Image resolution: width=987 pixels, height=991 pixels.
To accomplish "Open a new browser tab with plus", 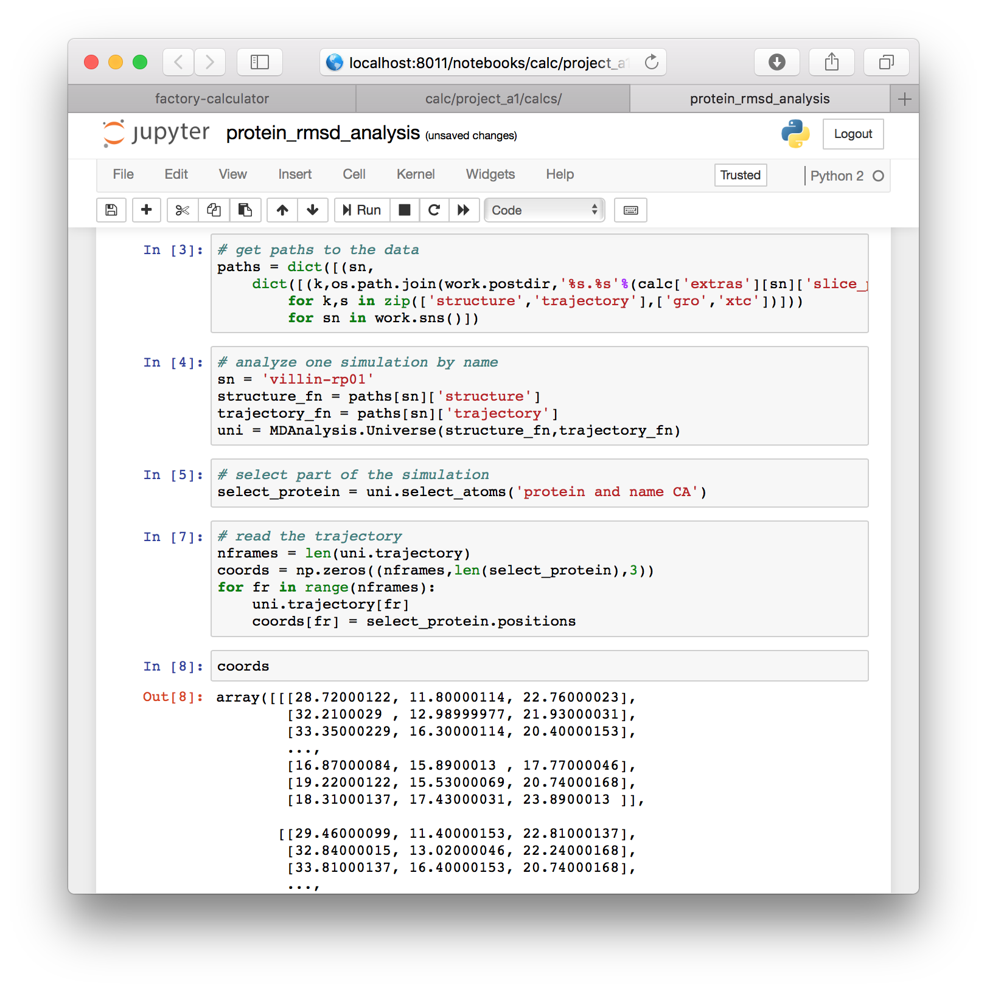I will pyautogui.click(x=905, y=99).
